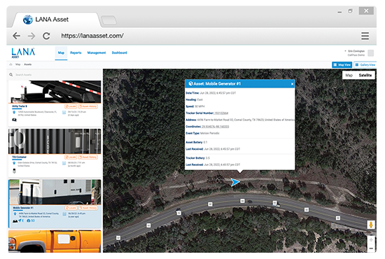This screenshot has height=259, width=385.
Task: Click the LANA Asset logo
Action: coord(23,52)
